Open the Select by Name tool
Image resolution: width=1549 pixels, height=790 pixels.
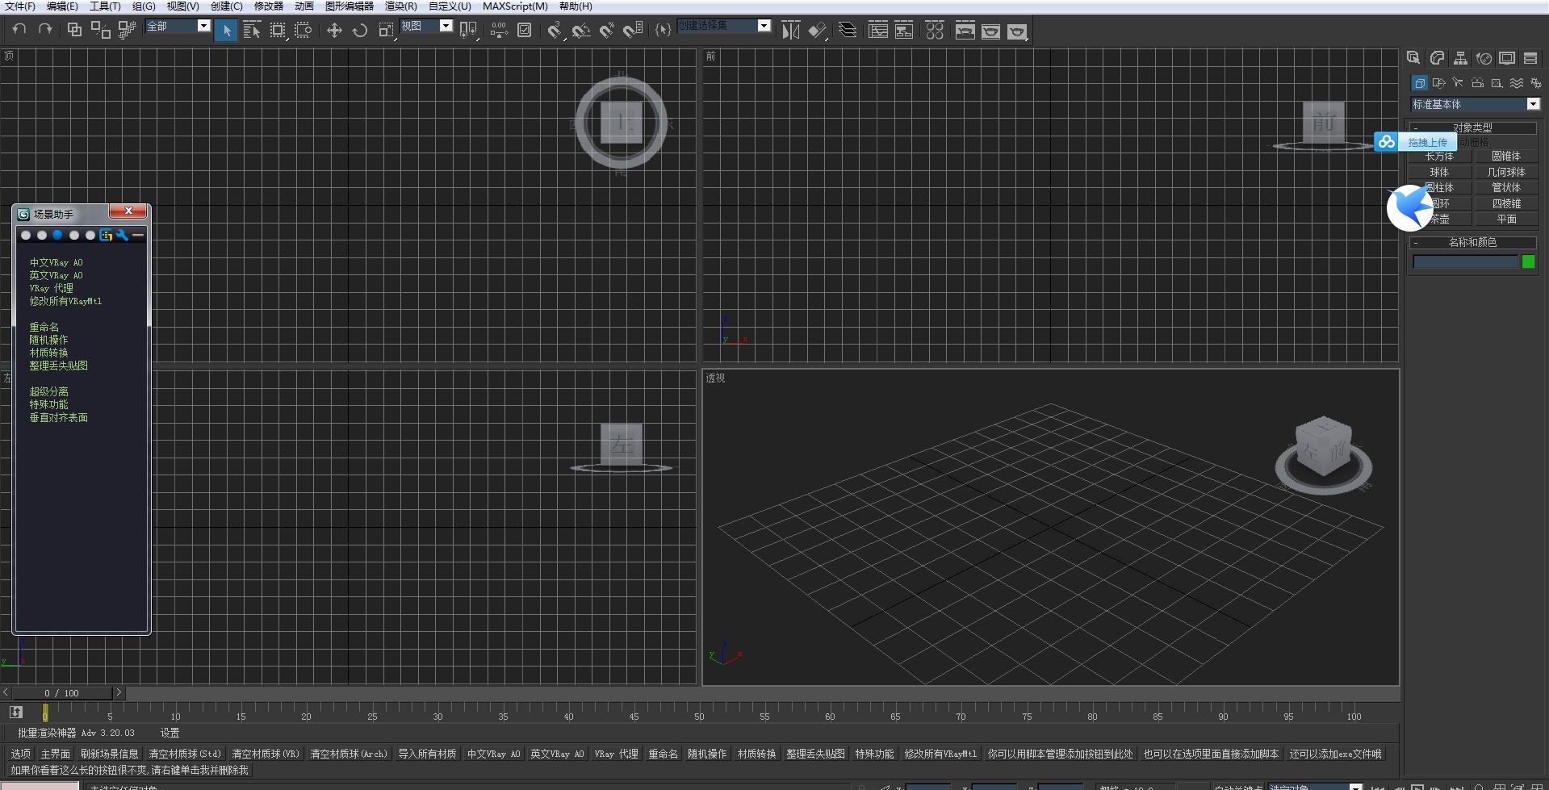(x=252, y=31)
